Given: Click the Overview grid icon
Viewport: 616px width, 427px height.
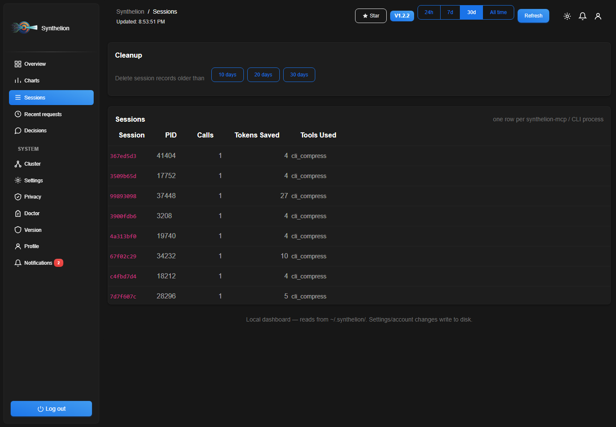Looking at the screenshot, I should click(x=18, y=64).
